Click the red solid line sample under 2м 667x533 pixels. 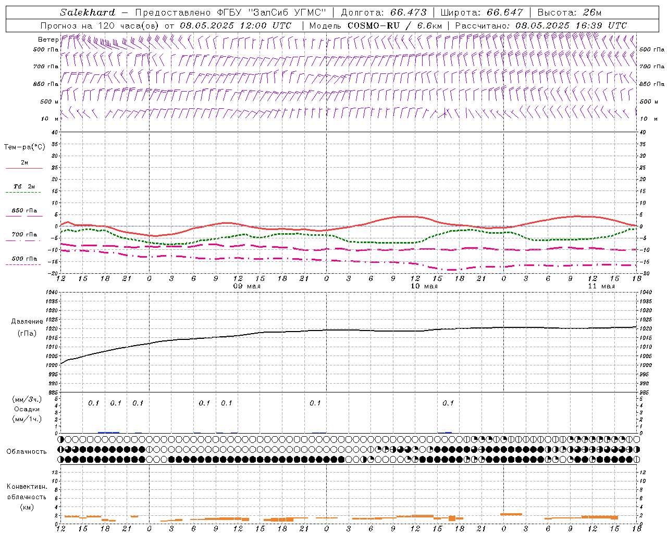24,168
